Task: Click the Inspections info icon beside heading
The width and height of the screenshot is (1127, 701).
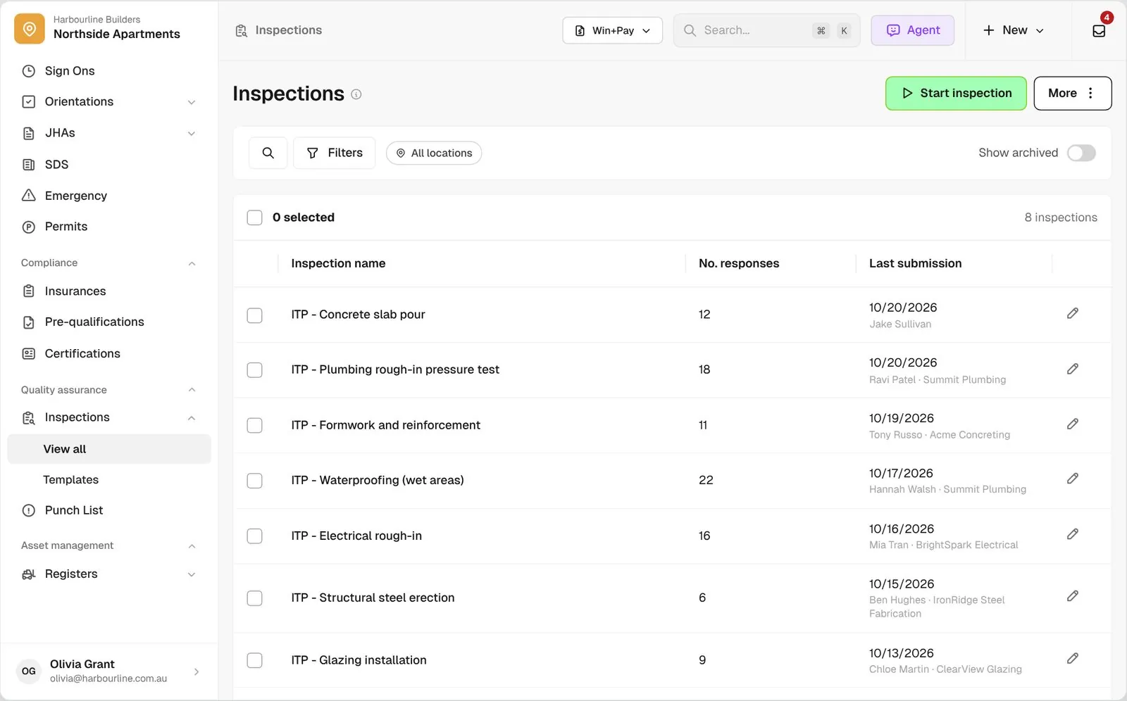Action: pyautogui.click(x=356, y=94)
